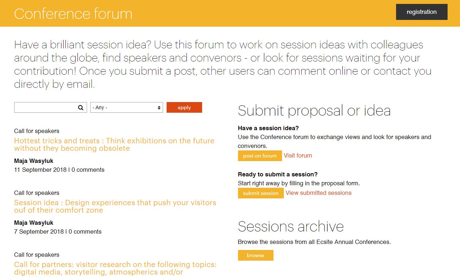Click the magnifier search icon
This screenshot has width=460, height=277.
pos(81,108)
